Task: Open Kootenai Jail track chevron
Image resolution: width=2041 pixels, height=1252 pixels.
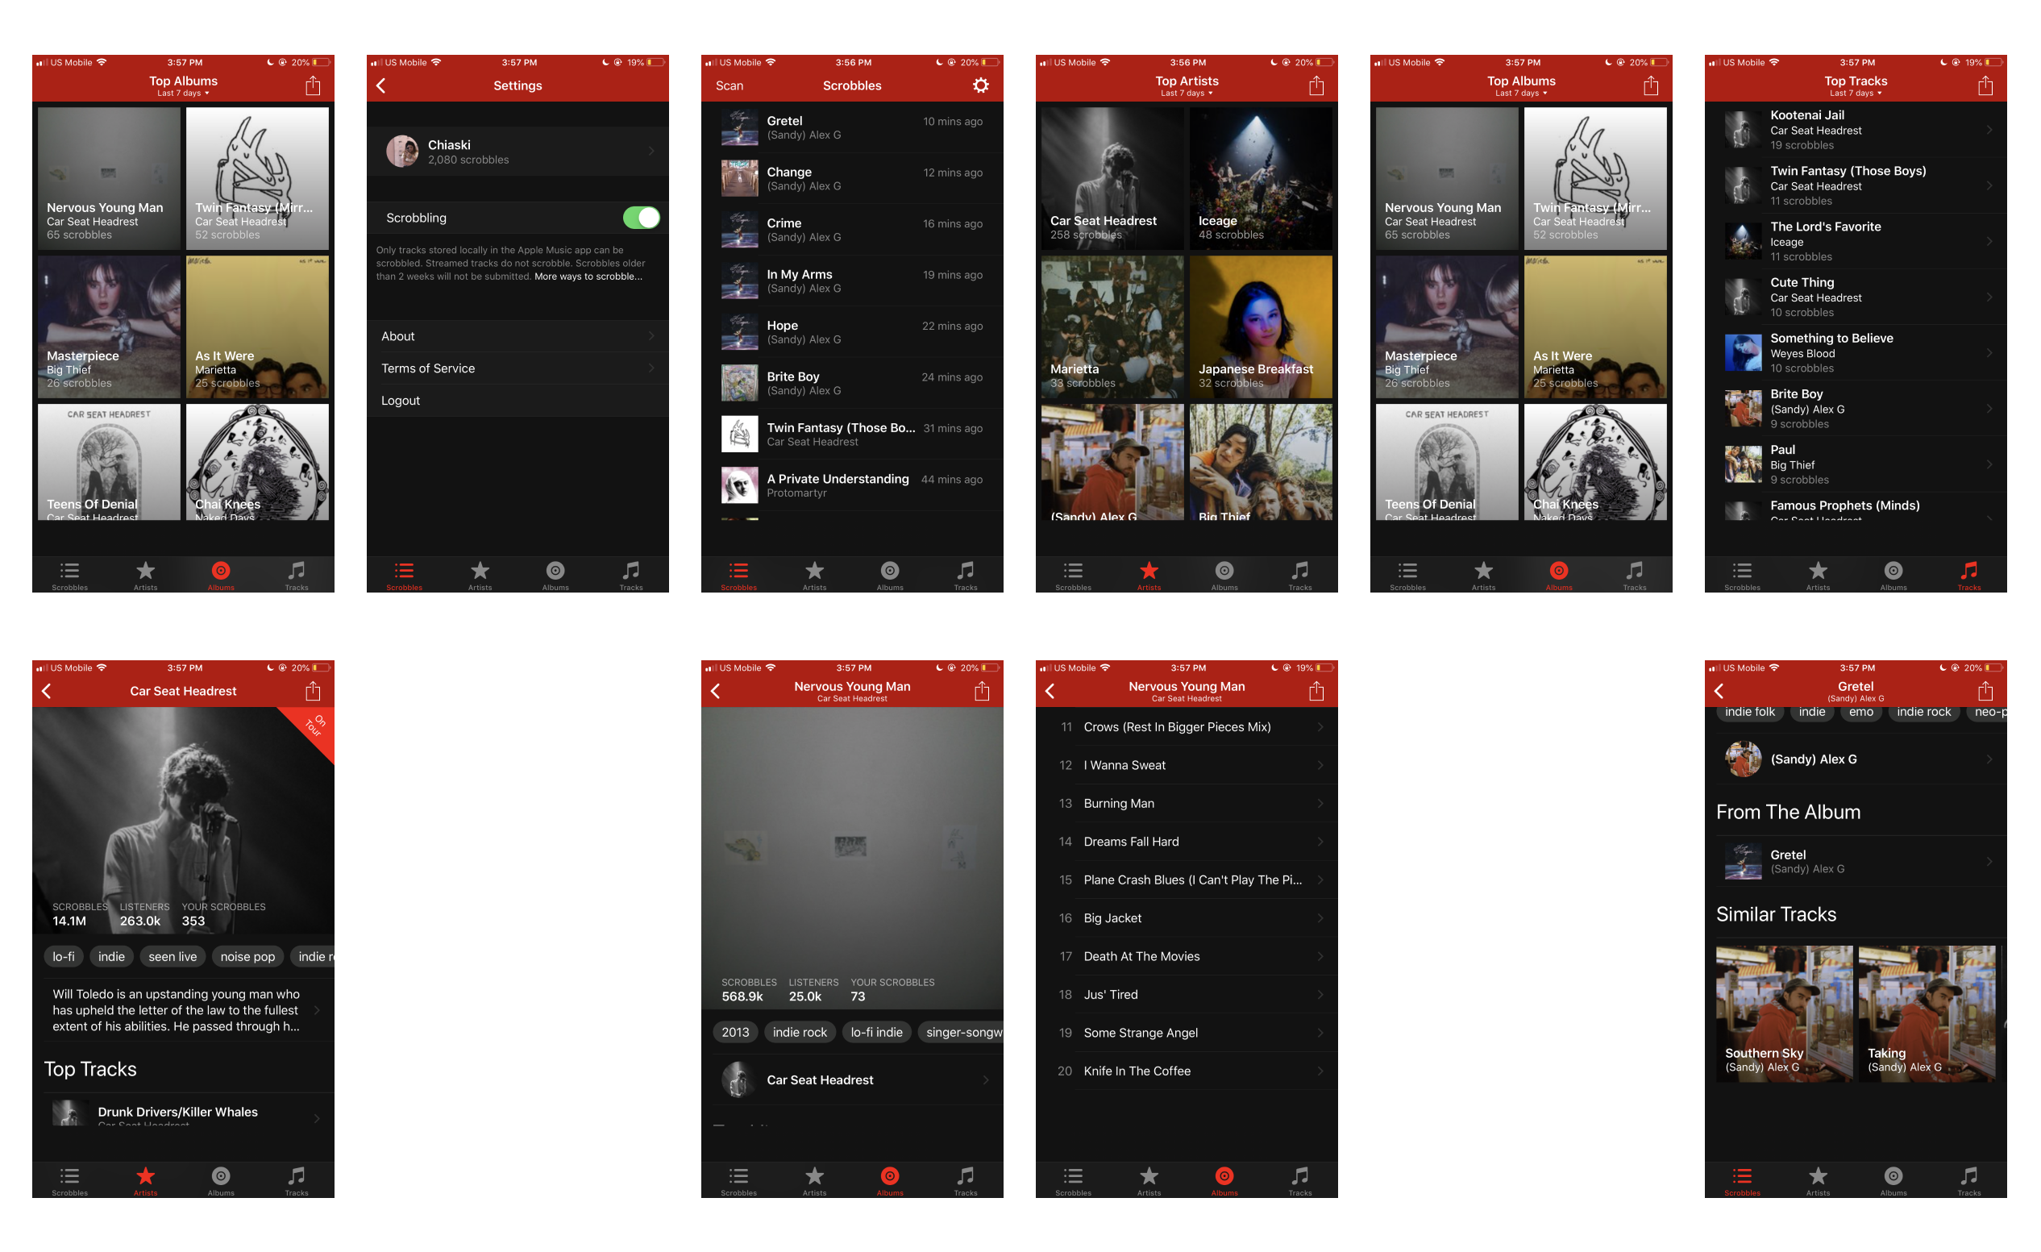Action: point(1989,130)
